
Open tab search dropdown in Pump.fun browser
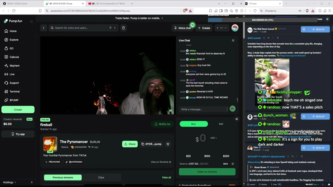[219, 4]
